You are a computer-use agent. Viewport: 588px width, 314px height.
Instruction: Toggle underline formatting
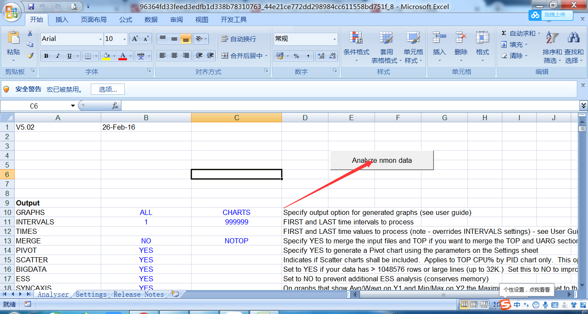pos(69,56)
